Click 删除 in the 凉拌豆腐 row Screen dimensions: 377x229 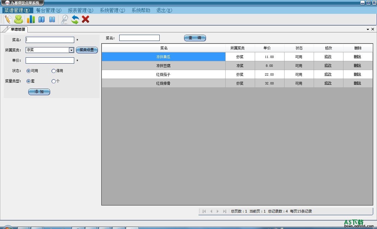pos(358,66)
